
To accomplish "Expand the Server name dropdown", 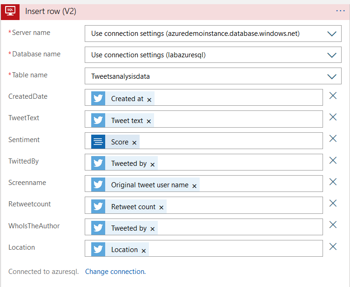I will (x=331, y=34).
